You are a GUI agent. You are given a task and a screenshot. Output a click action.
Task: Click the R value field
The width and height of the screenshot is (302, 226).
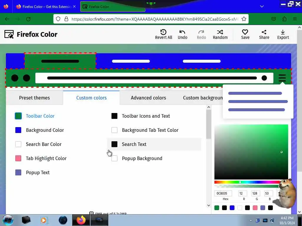click(x=242, y=193)
